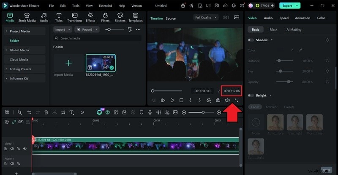The image size is (338, 175).
Task: Open the more options ellipsis in media panel
Action: 138,29
